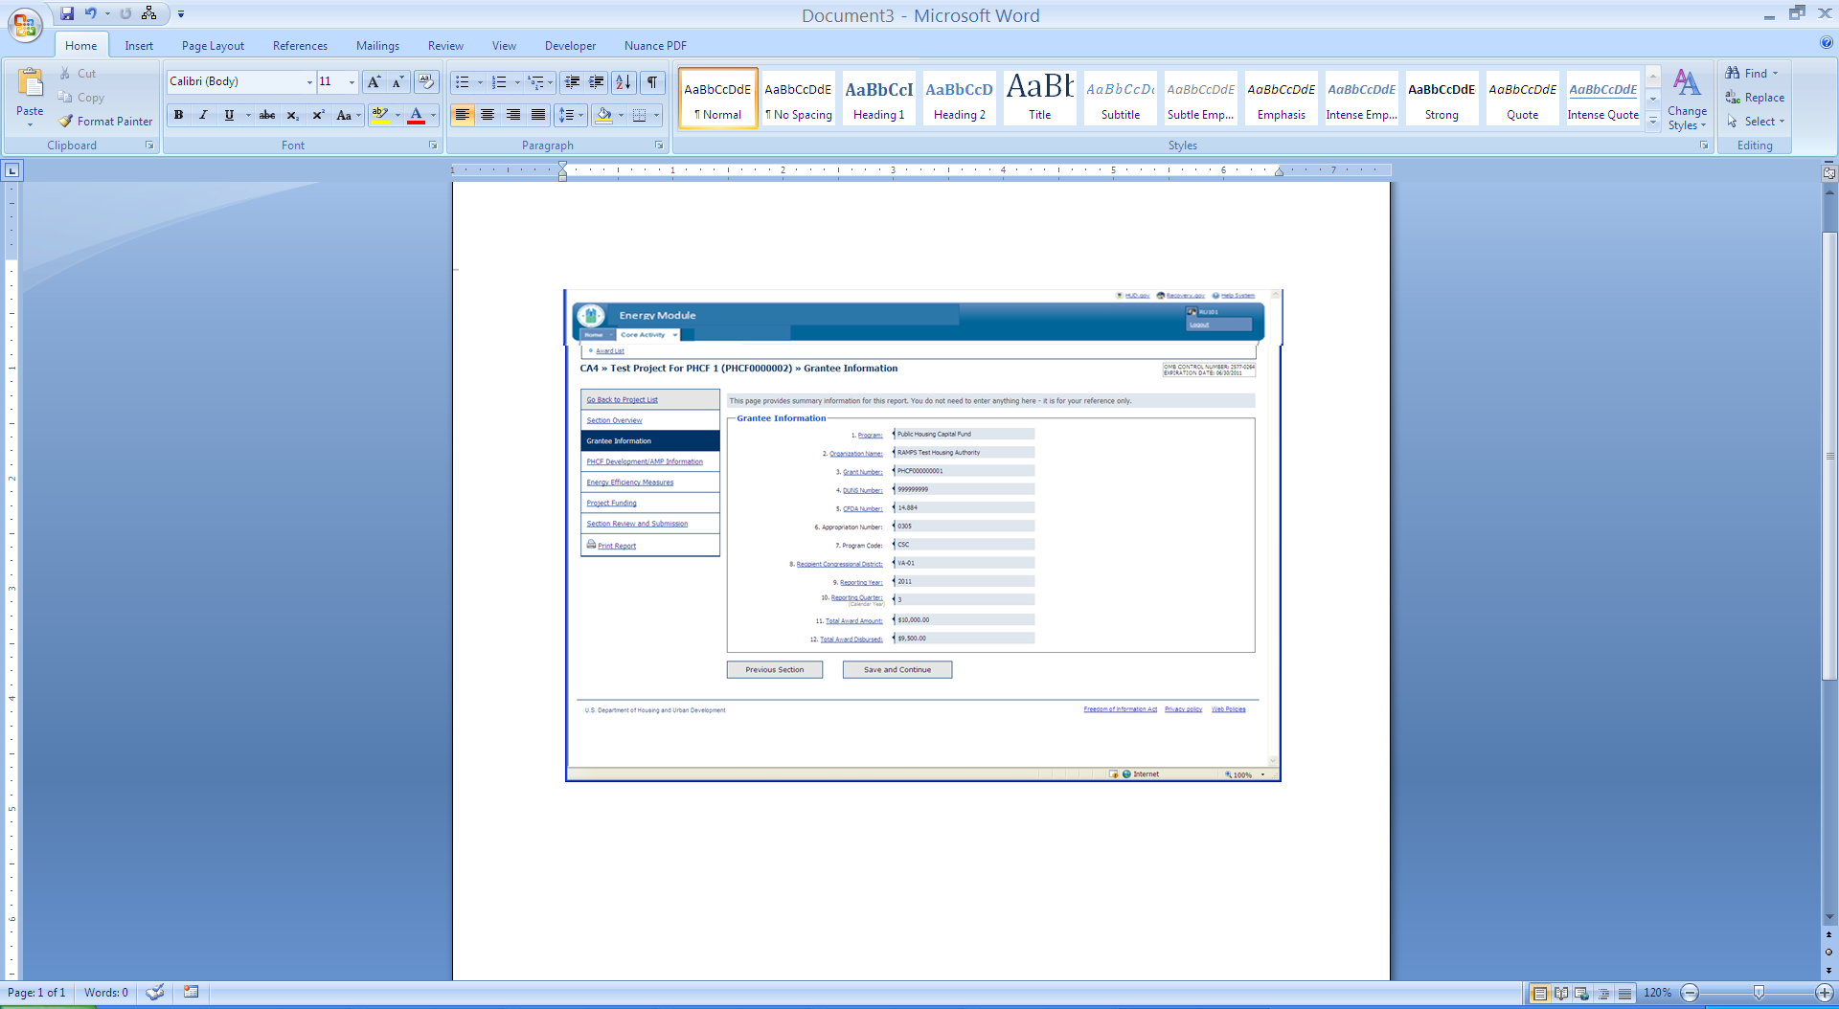Open multilevel list dropdown
Image resolution: width=1839 pixels, height=1009 pixels.
point(540,81)
